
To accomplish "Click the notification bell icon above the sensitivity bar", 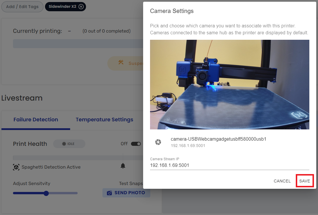I will 123,166.
